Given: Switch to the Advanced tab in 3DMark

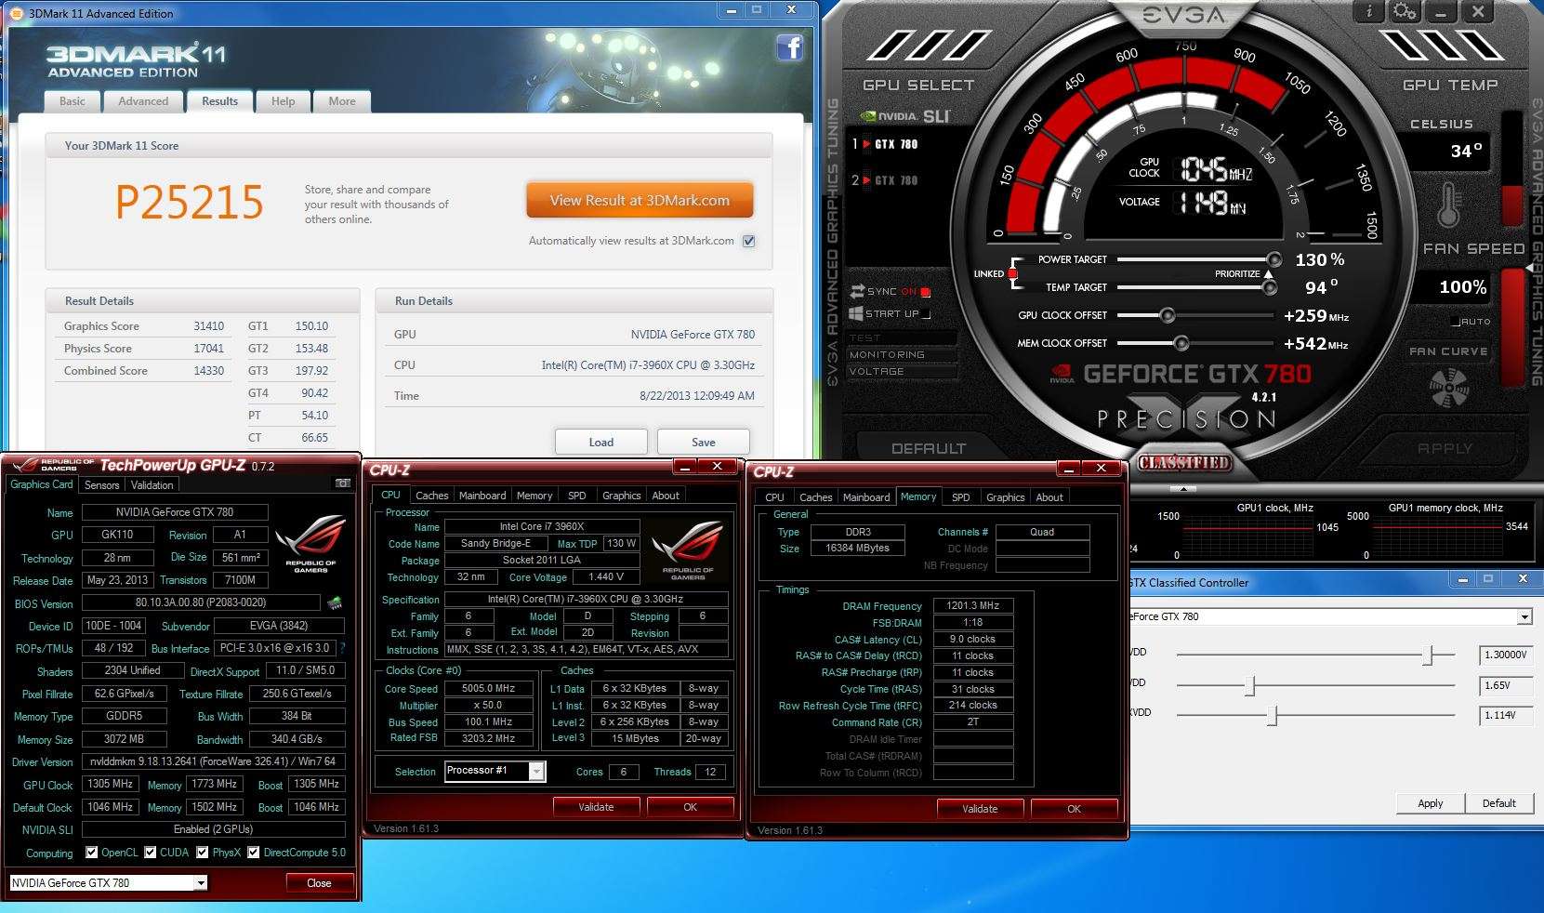Looking at the screenshot, I should point(143,101).
